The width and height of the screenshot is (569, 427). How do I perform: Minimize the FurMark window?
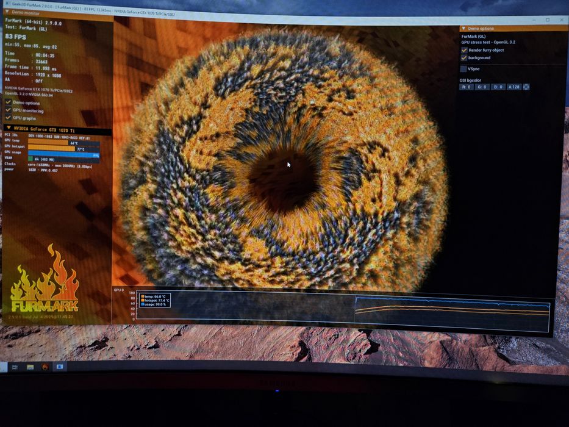pyautogui.click(x=534, y=20)
